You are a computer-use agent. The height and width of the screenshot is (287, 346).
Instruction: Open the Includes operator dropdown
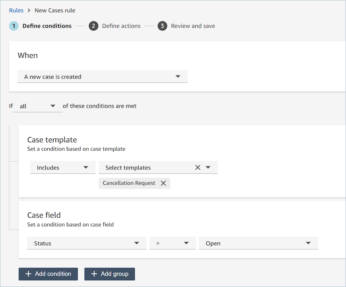pyautogui.click(x=63, y=167)
